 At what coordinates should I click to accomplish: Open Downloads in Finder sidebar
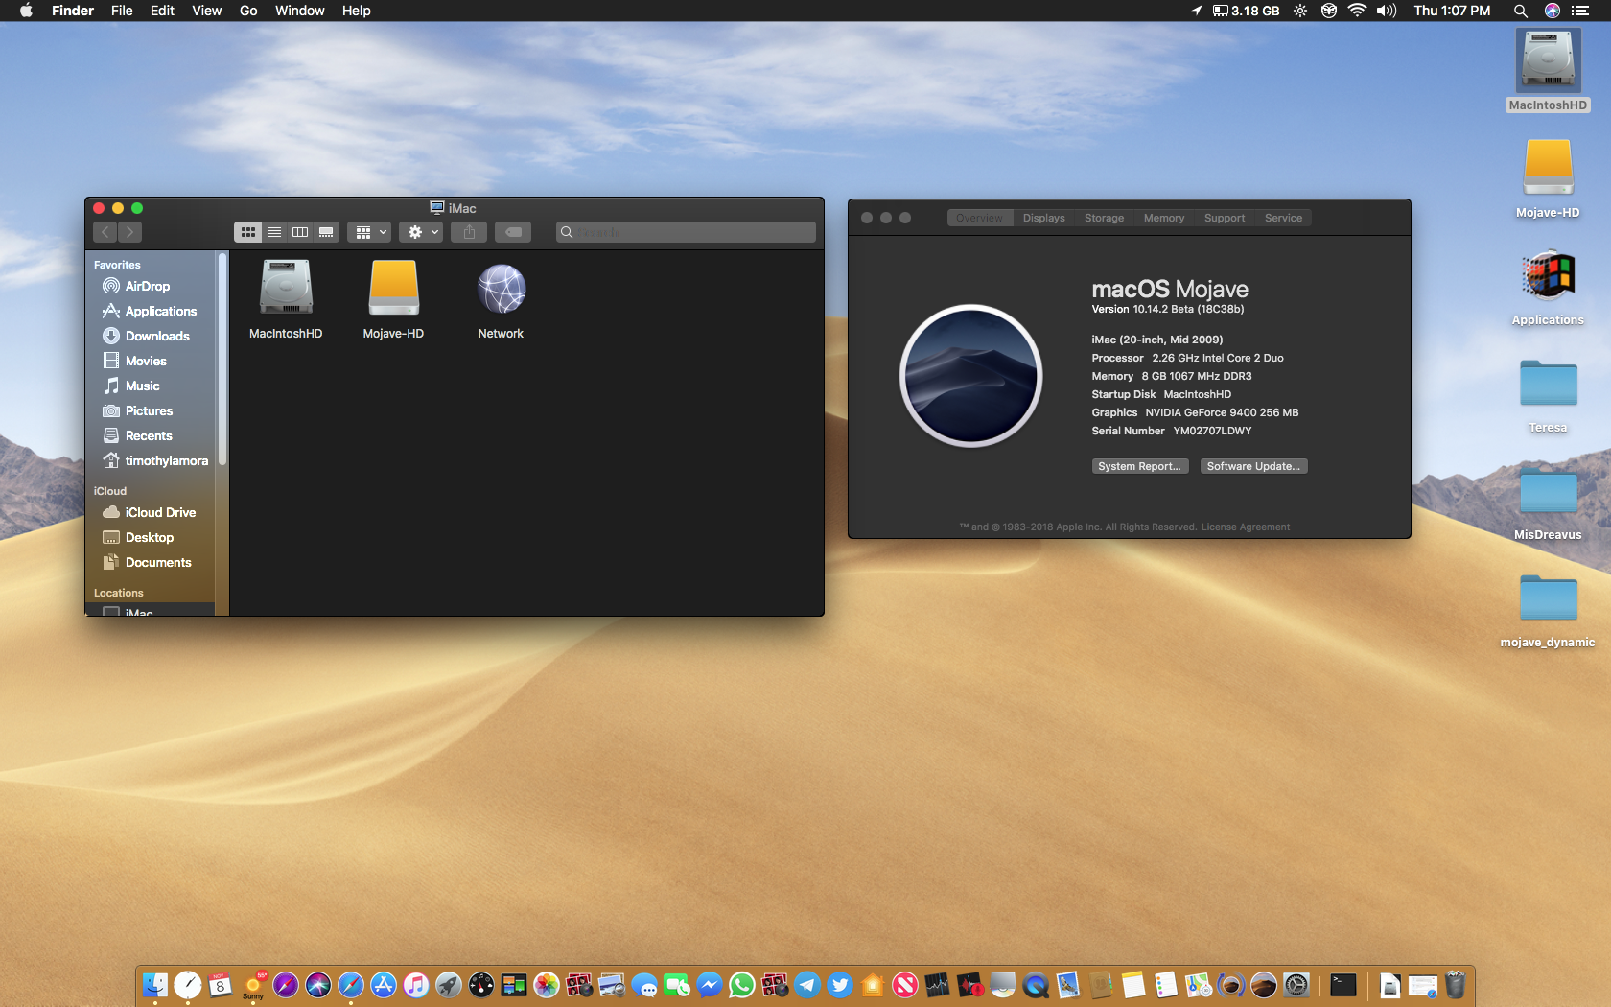[x=149, y=336]
